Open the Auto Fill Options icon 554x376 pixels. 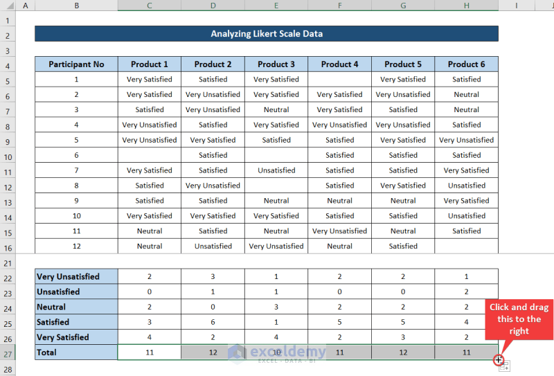(x=504, y=366)
